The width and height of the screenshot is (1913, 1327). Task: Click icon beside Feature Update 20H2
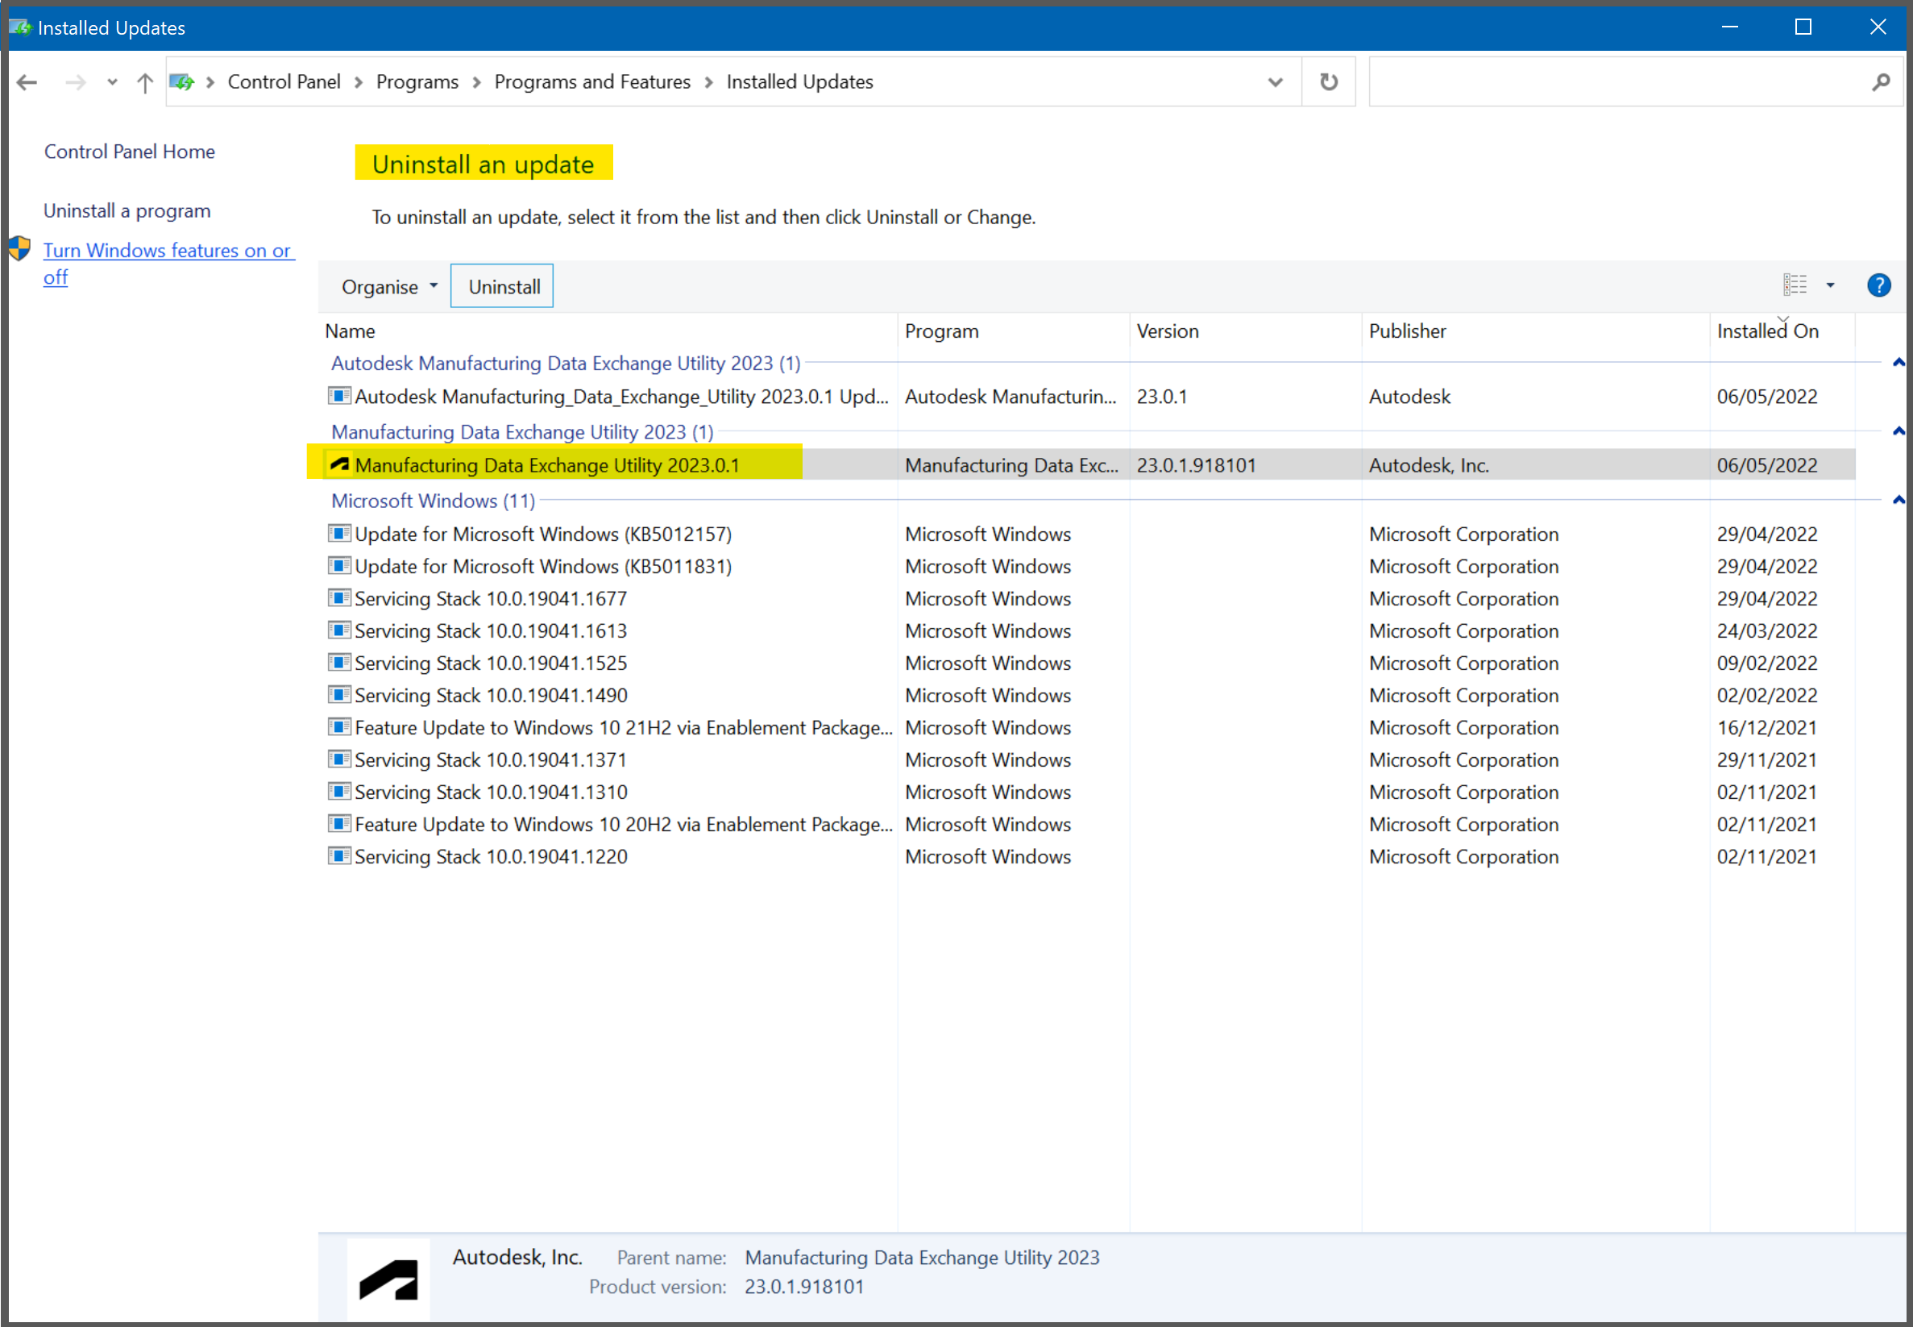[x=338, y=823]
